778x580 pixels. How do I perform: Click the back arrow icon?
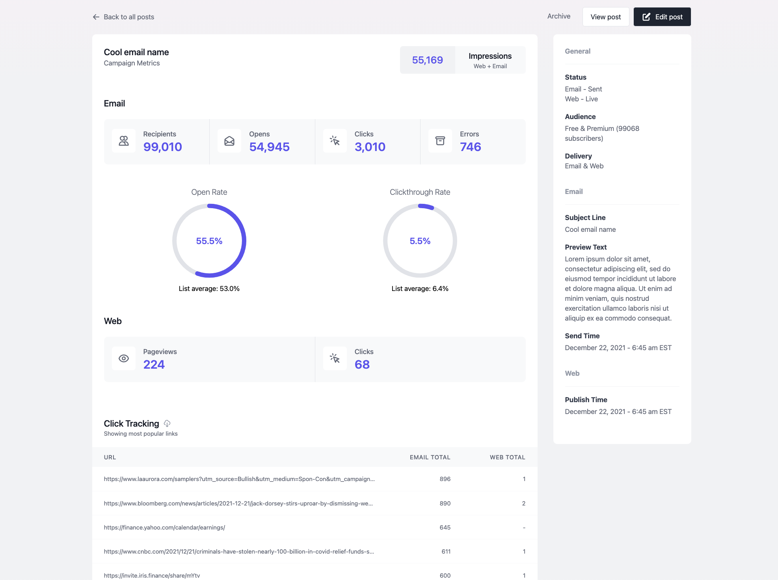[x=96, y=17]
